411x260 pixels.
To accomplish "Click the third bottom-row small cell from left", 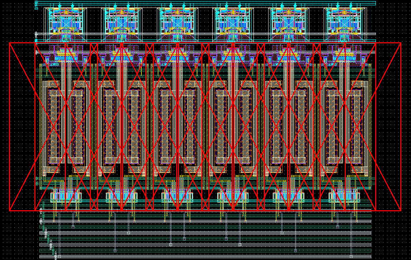I will coord(177,197).
